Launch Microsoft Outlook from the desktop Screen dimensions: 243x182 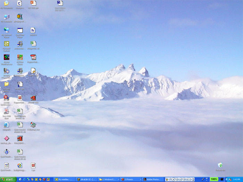click(x=6, y=44)
